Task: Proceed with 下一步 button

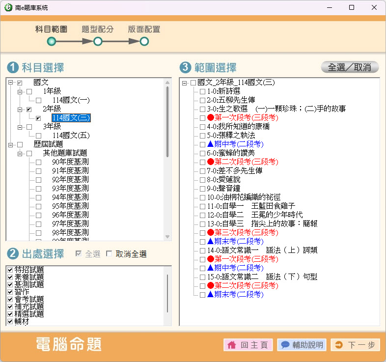Action: (x=355, y=345)
